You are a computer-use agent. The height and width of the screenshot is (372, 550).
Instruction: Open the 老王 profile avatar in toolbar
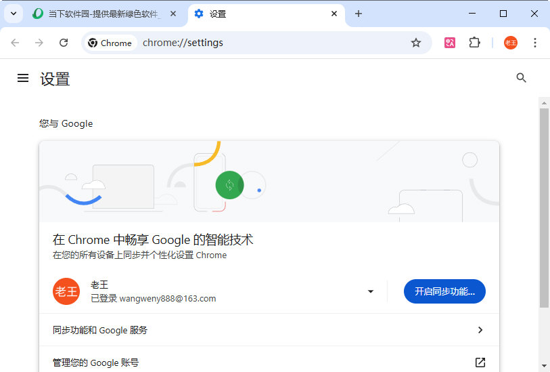510,43
